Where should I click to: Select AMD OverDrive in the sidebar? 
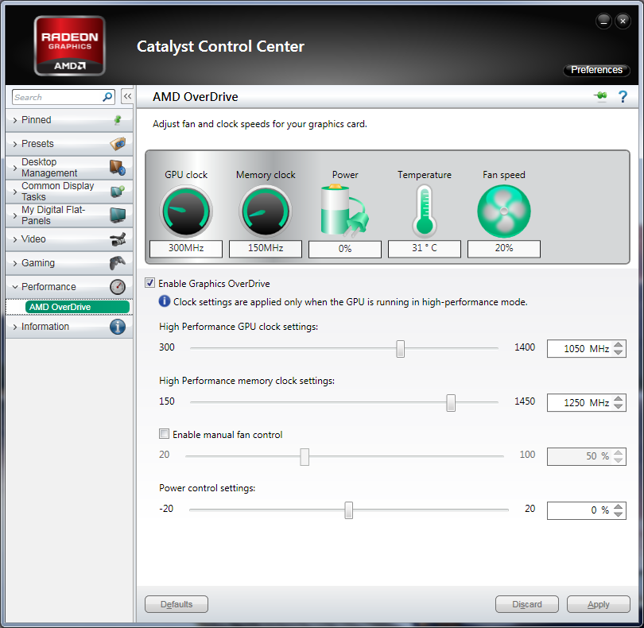[77, 307]
